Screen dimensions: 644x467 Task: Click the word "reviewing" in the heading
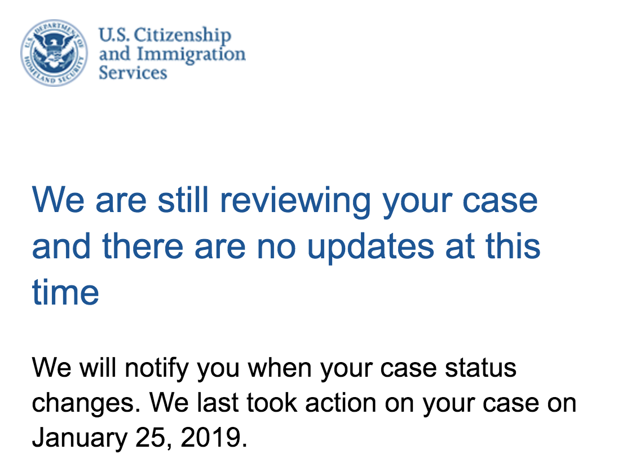(295, 202)
